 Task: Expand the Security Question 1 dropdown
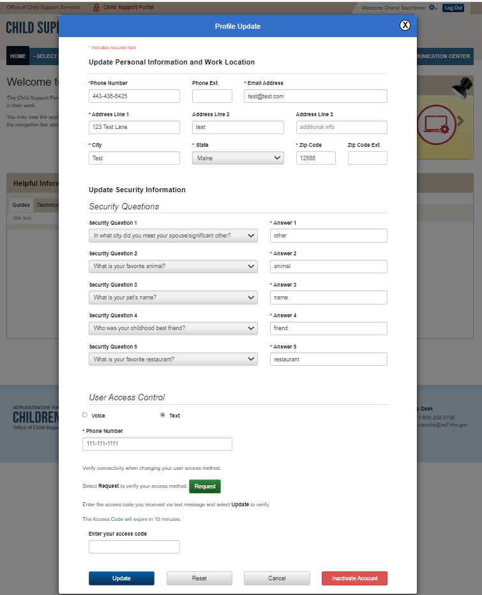coord(173,236)
